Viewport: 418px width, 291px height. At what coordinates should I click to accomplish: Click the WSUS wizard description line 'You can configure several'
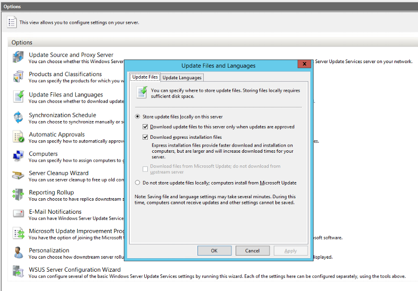pos(217,276)
